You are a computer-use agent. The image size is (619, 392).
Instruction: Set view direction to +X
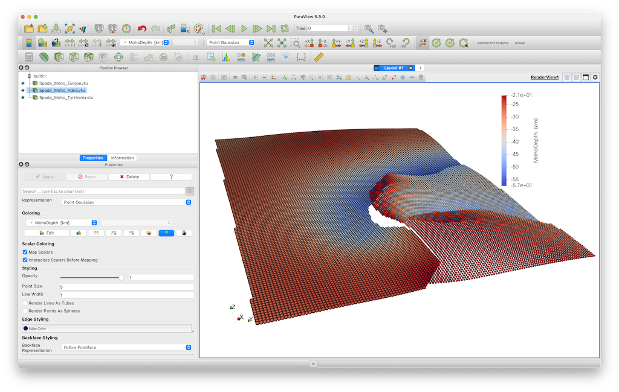(x=309, y=43)
